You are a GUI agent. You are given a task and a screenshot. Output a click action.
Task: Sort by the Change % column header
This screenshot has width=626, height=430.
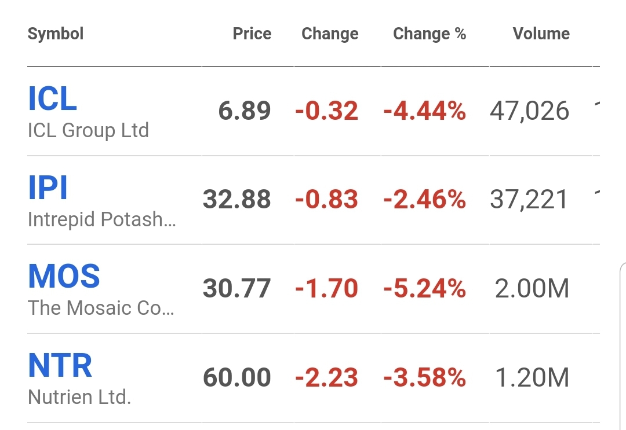pyautogui.click(x=430, y=34)
